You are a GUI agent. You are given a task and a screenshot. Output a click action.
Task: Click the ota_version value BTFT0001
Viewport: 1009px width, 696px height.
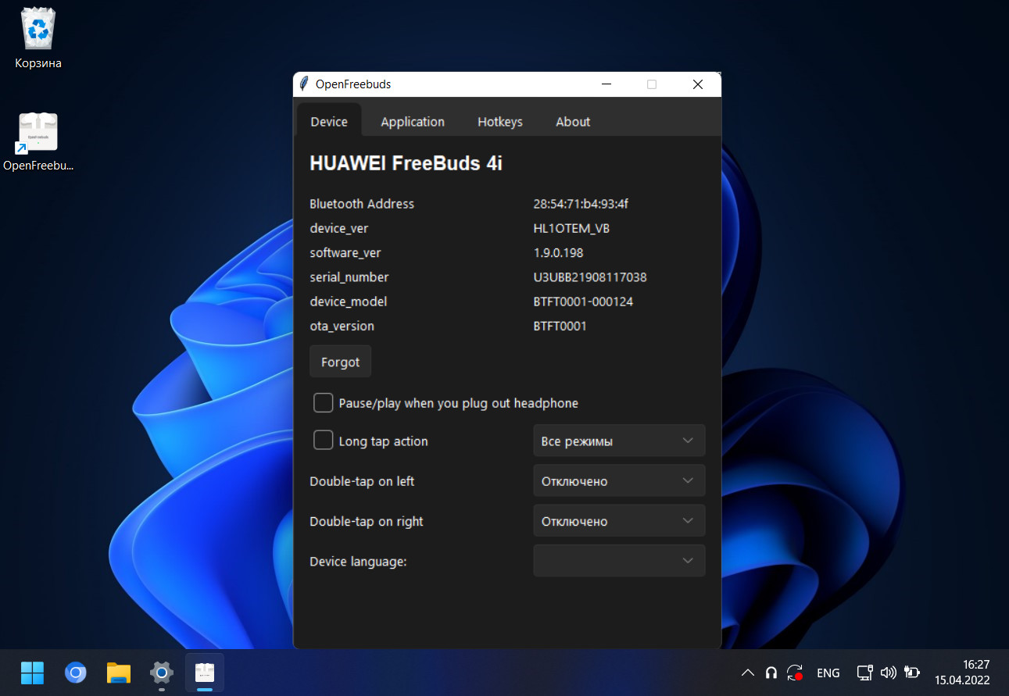[x=560, y=326]
